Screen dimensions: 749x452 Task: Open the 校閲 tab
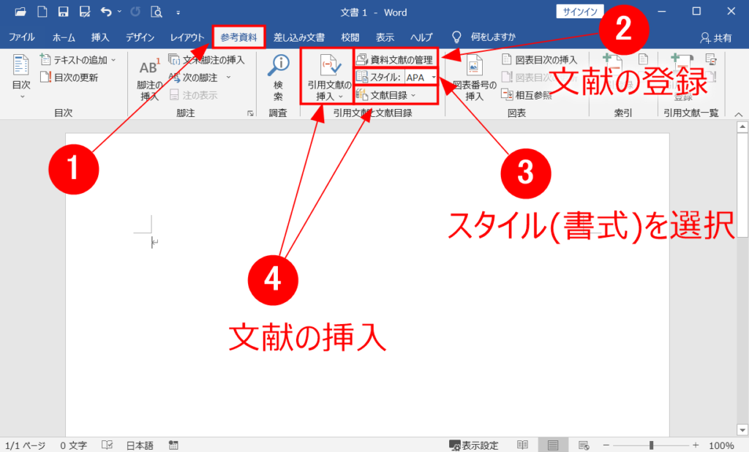pos(350,37)
